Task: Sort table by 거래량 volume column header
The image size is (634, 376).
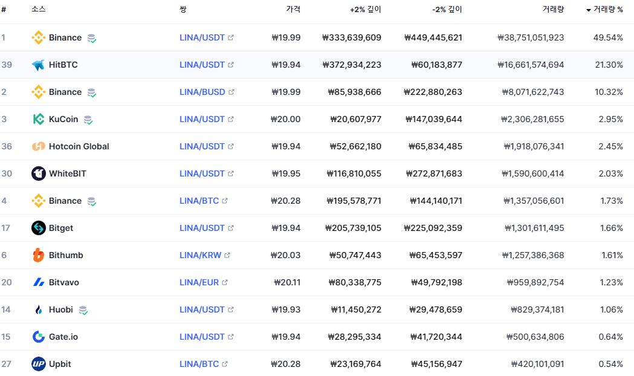Action: coord(553,9)
